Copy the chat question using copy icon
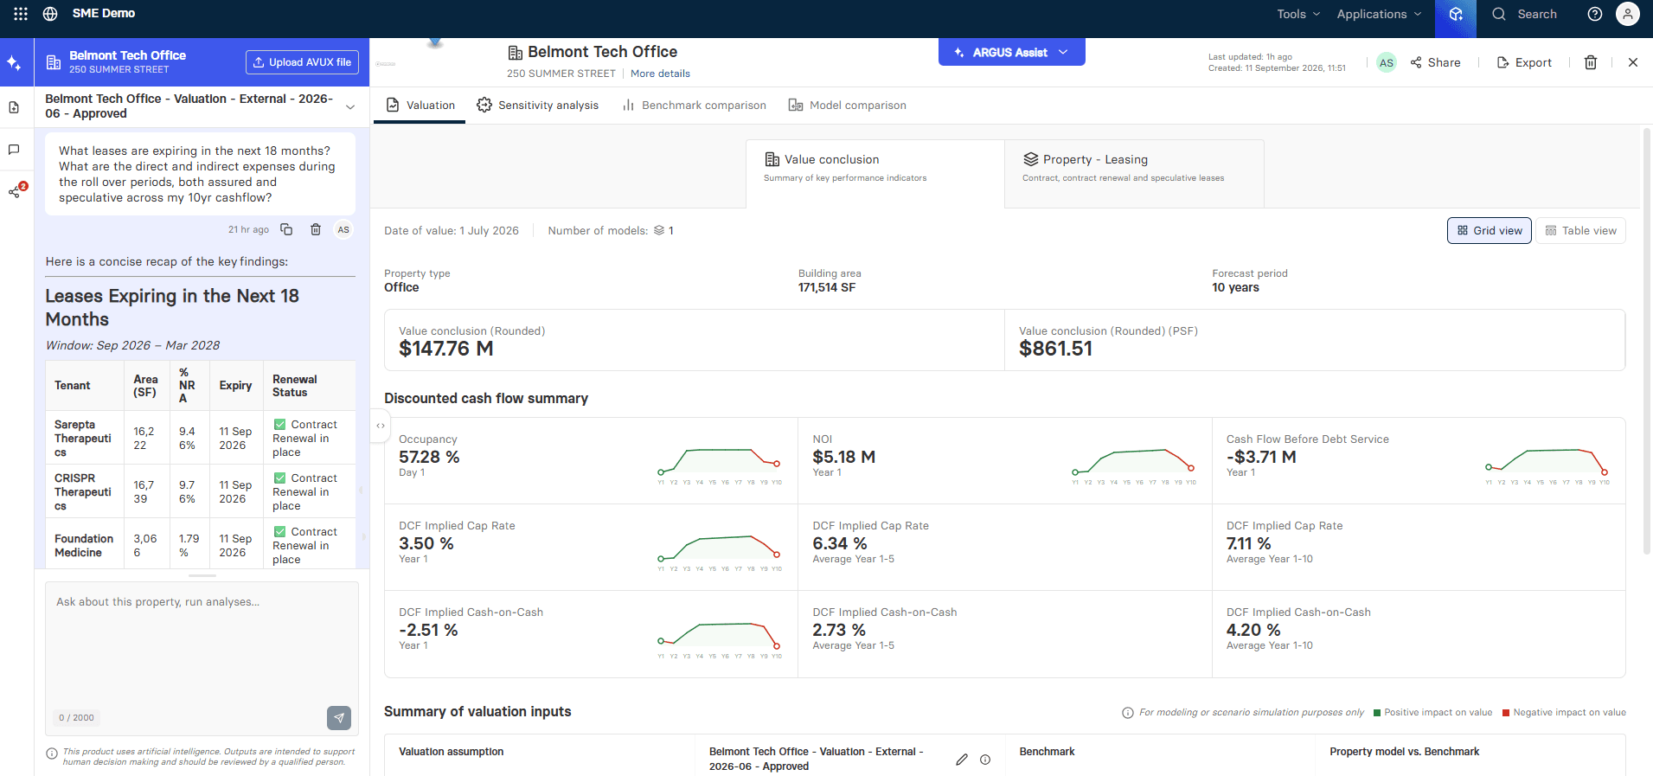 coord(286,229)
